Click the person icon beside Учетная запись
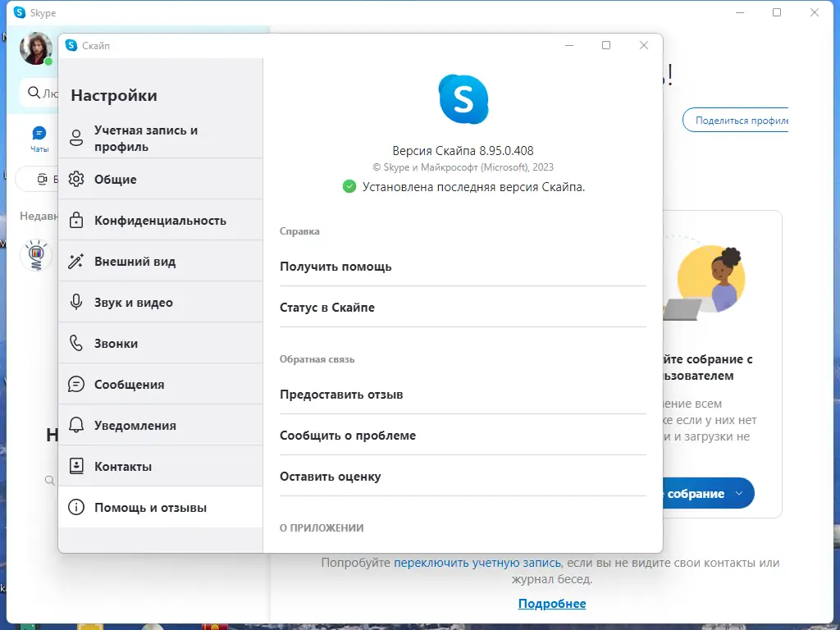This screenshot has height=630, width=840. coord(76,138)
